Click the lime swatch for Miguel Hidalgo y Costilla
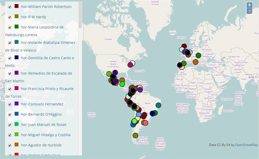259x159 pixels. [x=17, y=134]
